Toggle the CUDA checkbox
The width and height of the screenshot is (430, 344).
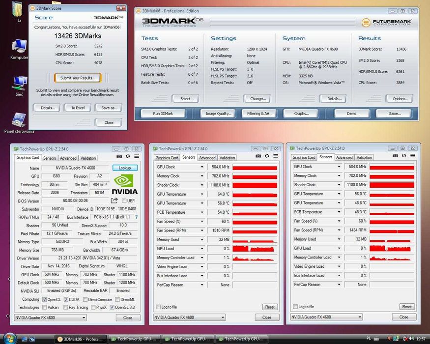point(66,300)
